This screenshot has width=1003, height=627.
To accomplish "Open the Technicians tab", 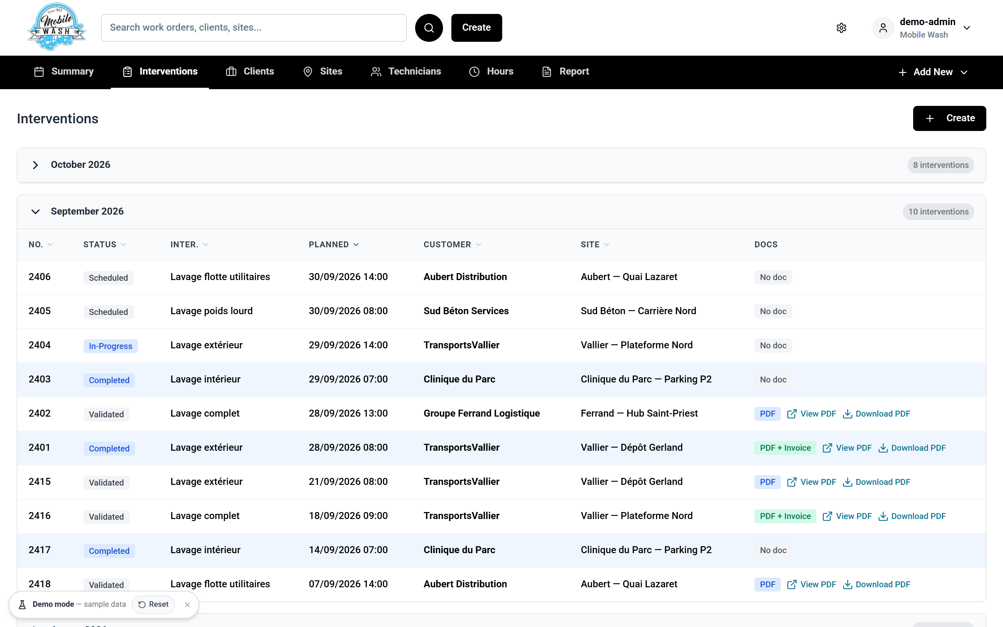I will [x=406, y=72].
